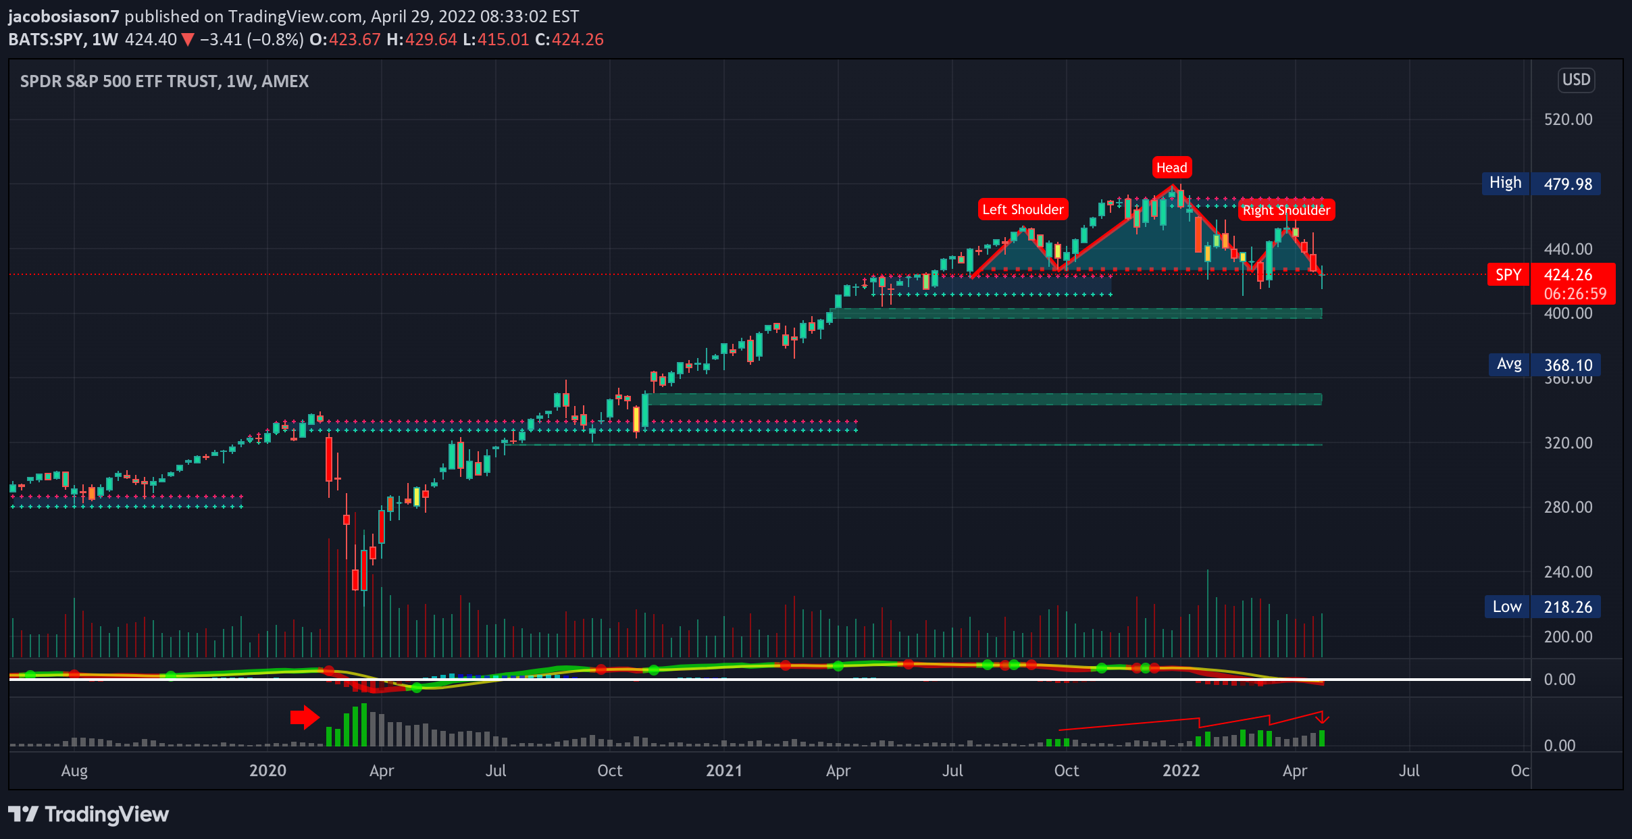Click the High 479.98 price label
Image resolution: width=1632 pixels, height=839 pixels.
click(1541, 184)
